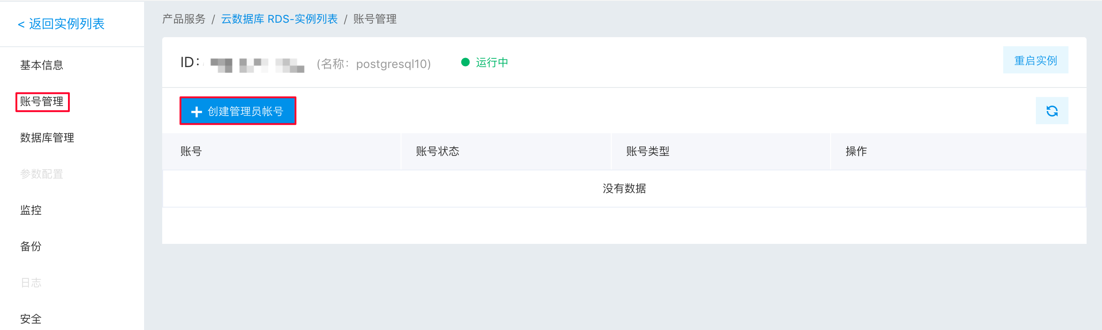1102x330 pixels.
Task: Click the refresh icon button
Action: click(1052, 111)
